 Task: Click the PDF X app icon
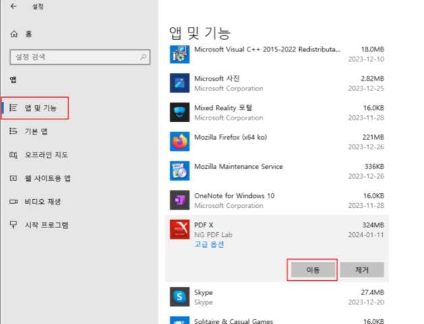click(x=180, y=230)
